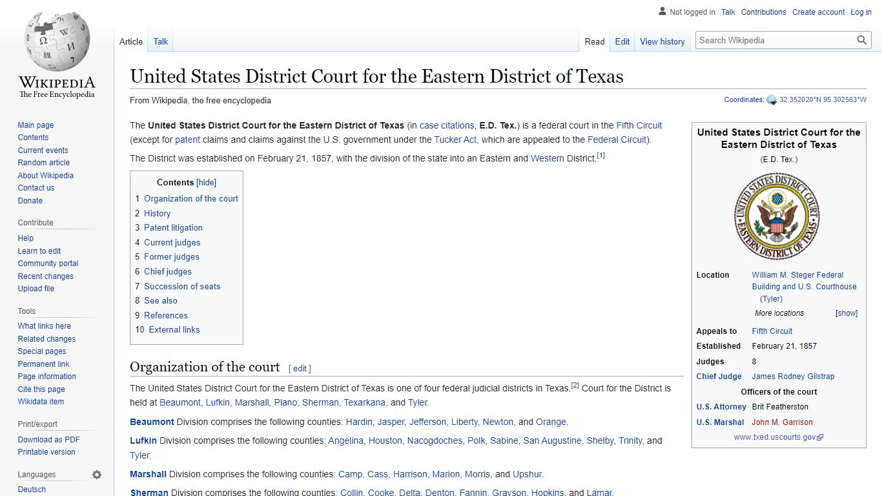Open Contact us link
The width and height of the screenshot is (882, 496).
click(36, 188)
